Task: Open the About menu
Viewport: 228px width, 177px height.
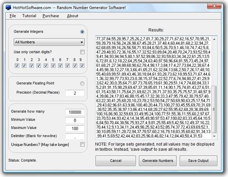Action: click(x=72, y=16)
